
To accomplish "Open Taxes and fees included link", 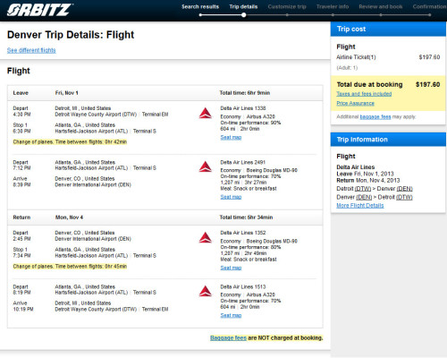I will (364, 94).
